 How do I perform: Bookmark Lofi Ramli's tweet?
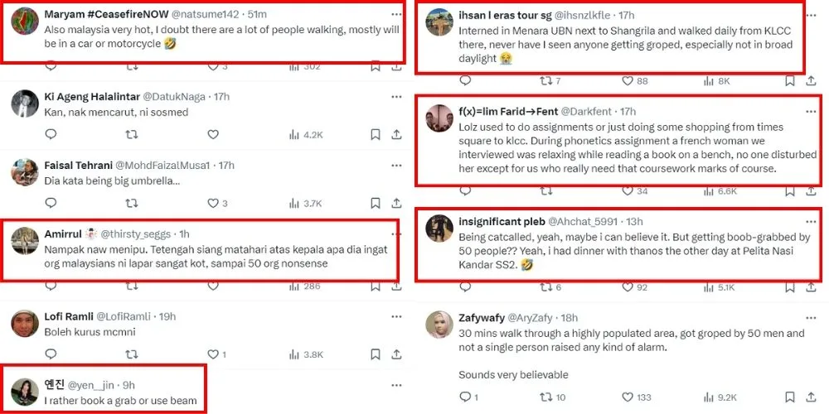[376, 354]
